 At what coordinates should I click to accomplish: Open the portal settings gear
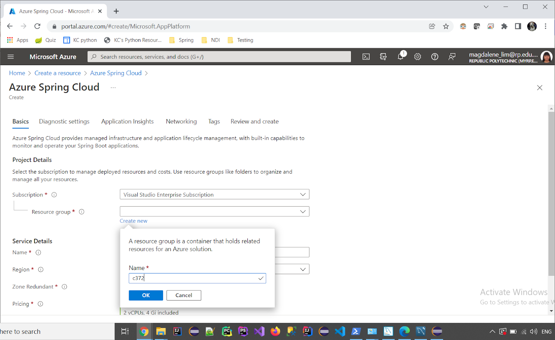(417, 56)
